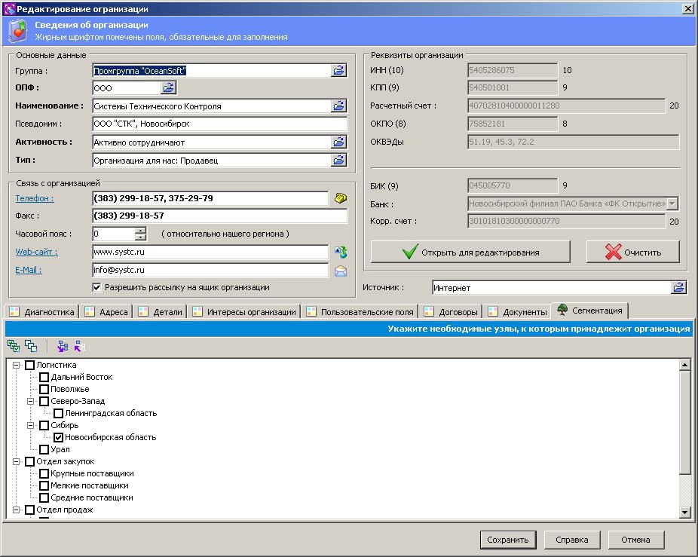Click uncheck-all-nodes icon in segmentation toolbar

(x=31, y=346)
